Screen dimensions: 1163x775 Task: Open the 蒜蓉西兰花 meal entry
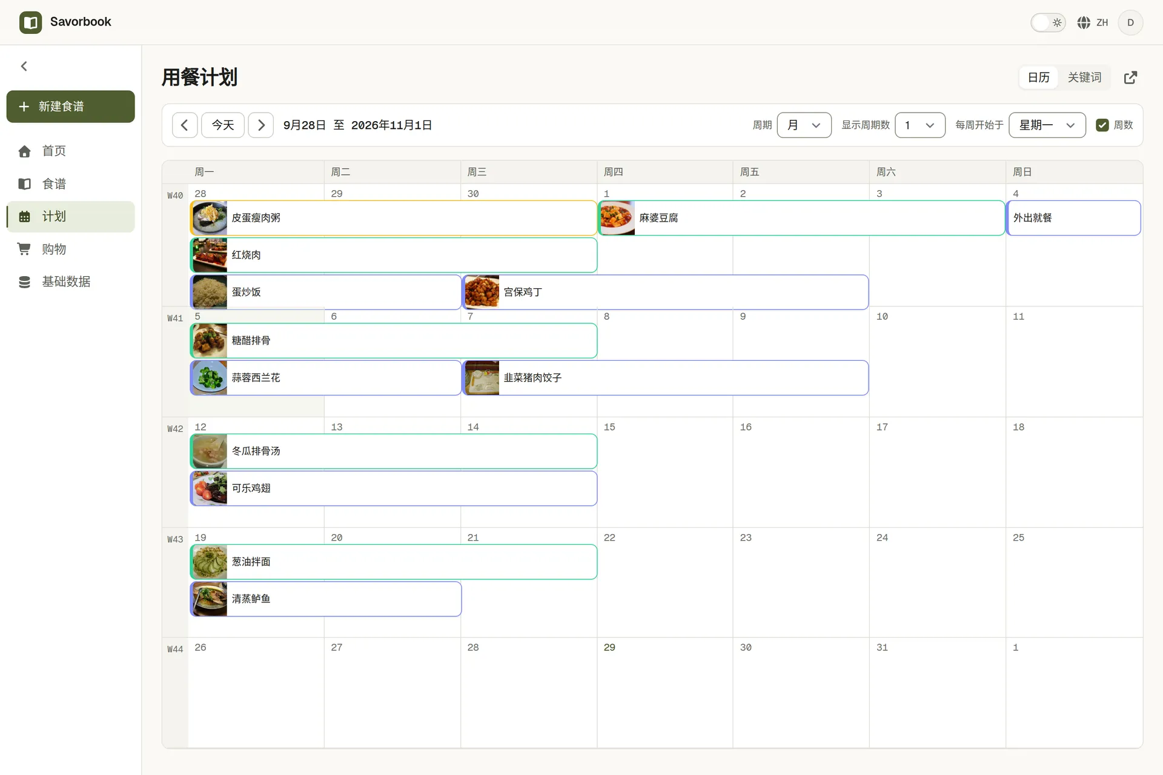(x=326, y=378)
